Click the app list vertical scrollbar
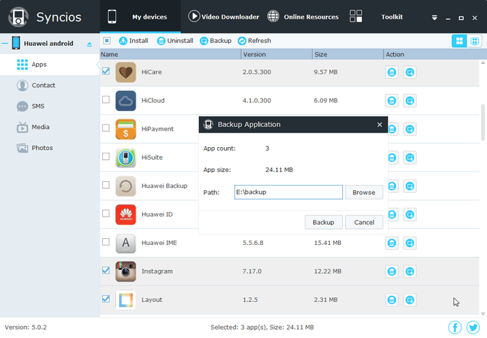Image resolution: width=487 pixels, height=338 pixels. [483, 122]
